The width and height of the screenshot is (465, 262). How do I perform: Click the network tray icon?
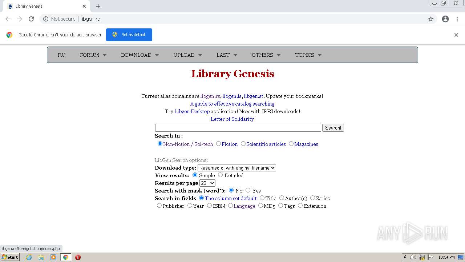tap(422, 257)
